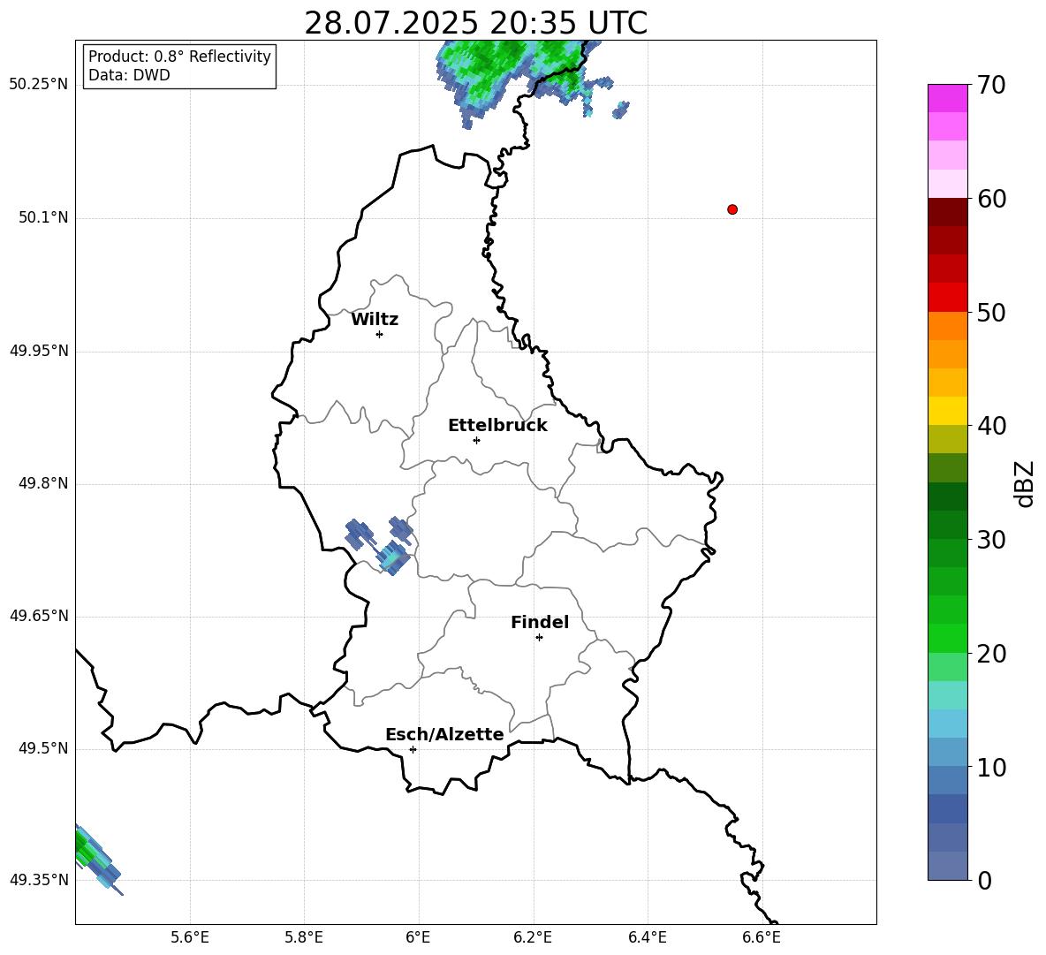Click the red dot marker east of Luxembourg
The width and height of the screenshot is (1046, 955).
732,209
